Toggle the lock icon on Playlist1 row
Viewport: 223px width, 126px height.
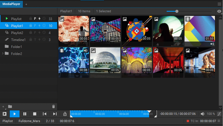coord(31,26)
